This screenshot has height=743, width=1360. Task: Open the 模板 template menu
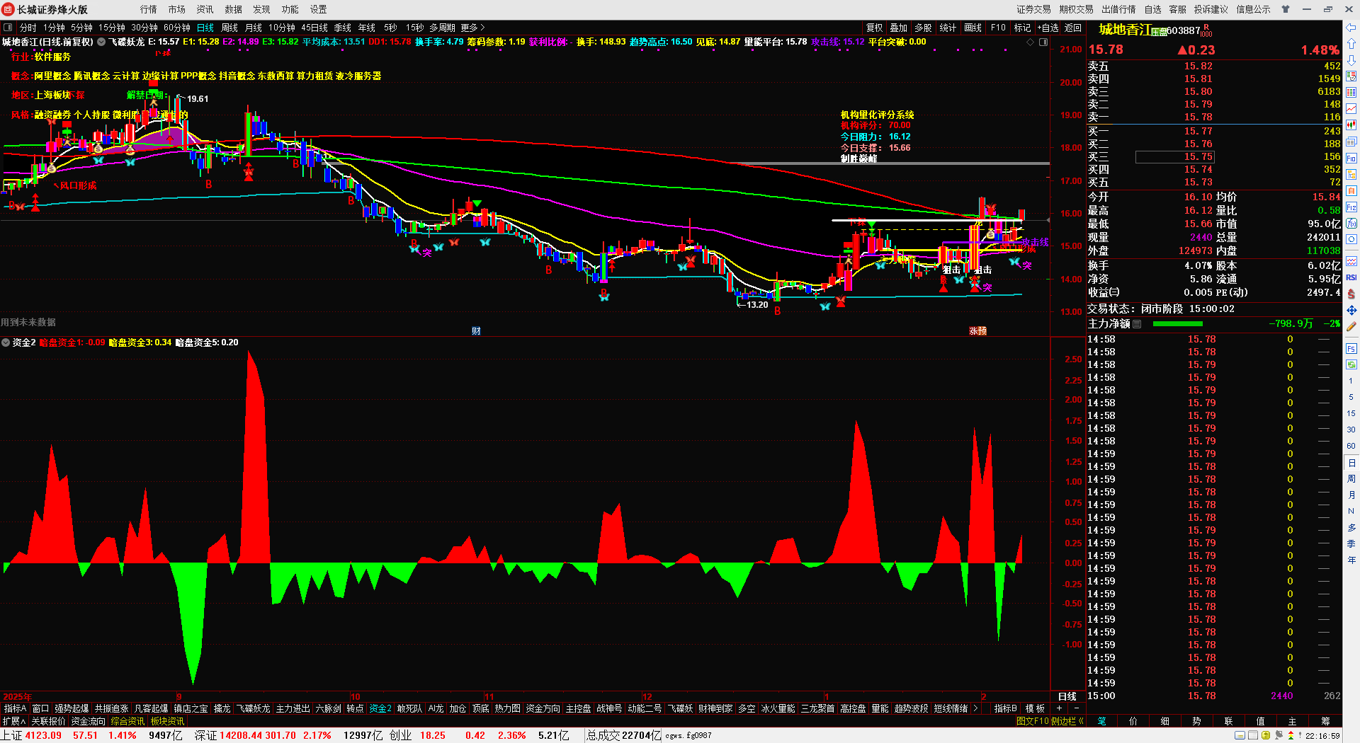tap(1035, 708)
